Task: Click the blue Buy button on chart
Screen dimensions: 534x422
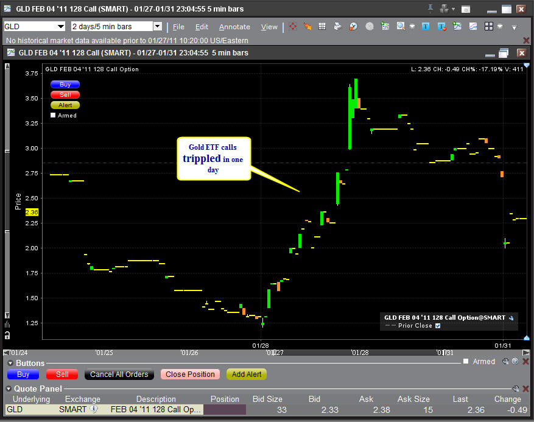Action: (x=65, y=84)
